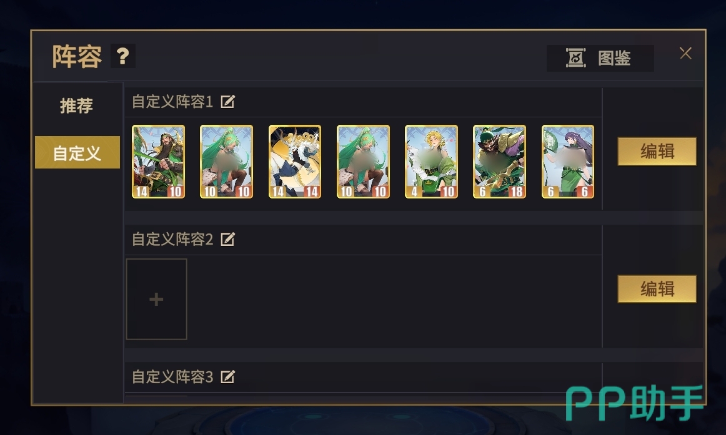The width and height of the screenshot is (726, 435).
Task: Close the 阵容 panel with X
Action: coord(686,53)
